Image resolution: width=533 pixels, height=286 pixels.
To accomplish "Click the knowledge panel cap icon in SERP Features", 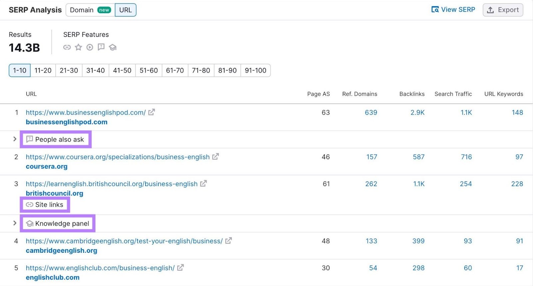I will (x=113, y=47).
